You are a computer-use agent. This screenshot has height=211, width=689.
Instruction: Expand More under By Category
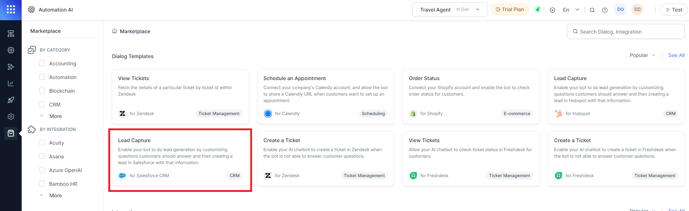pyautogui.click(x=55, y=116)
